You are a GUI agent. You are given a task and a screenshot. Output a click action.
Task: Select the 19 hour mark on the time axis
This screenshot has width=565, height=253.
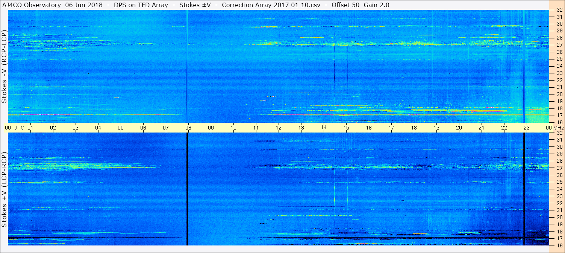click(x=436, y=128)
